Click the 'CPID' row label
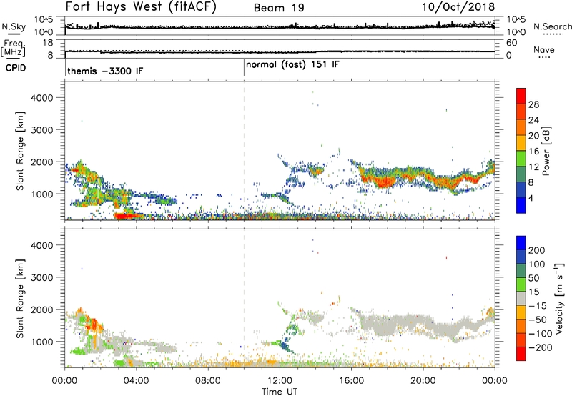The height and width of the screenshot is (396, 572). coord(16,68)
